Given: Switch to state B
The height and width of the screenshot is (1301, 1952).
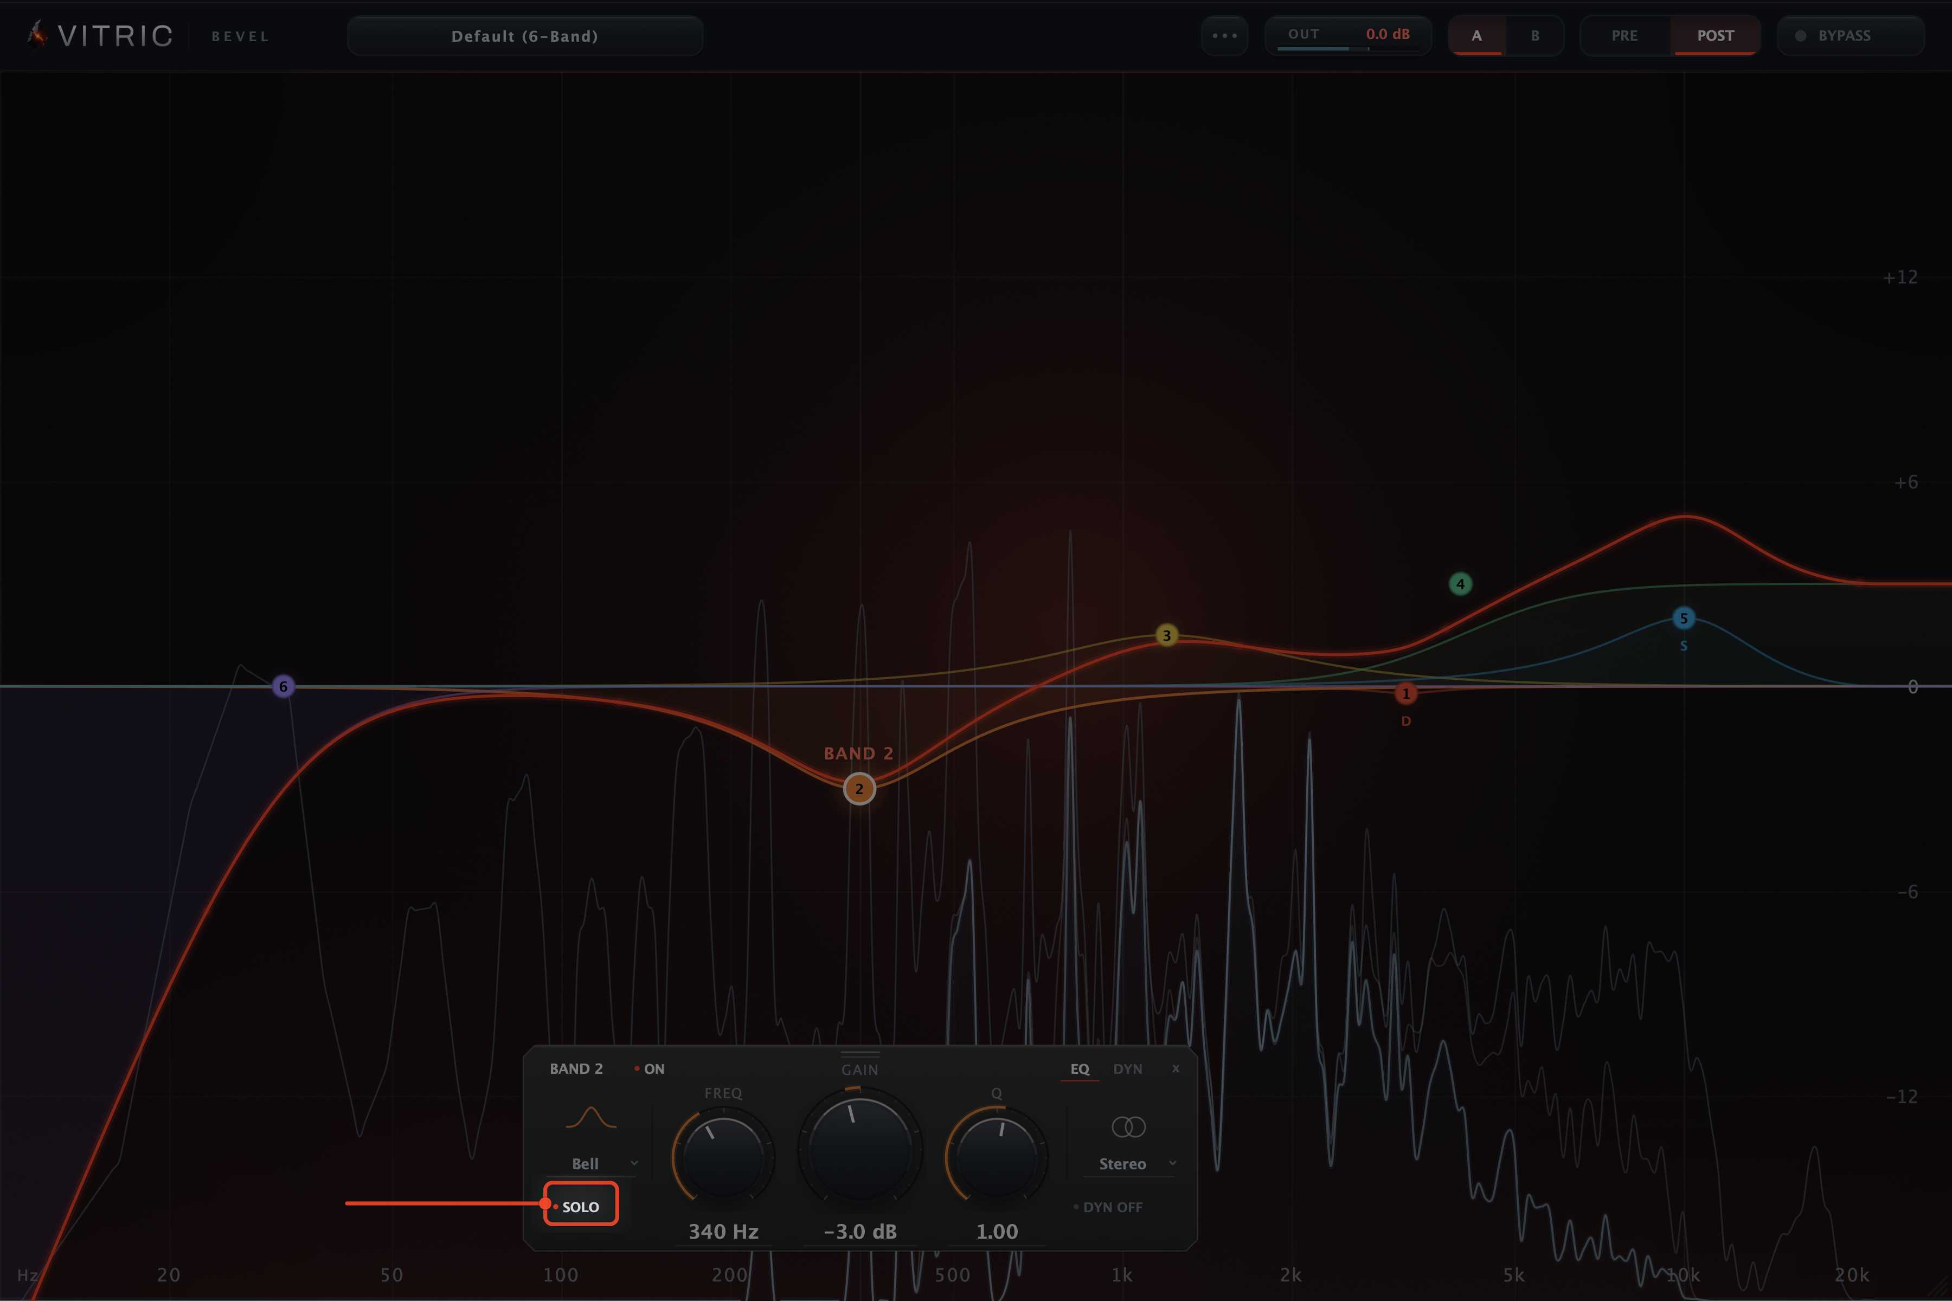Looking at the screenshot, I should (x=1534, y=36).
